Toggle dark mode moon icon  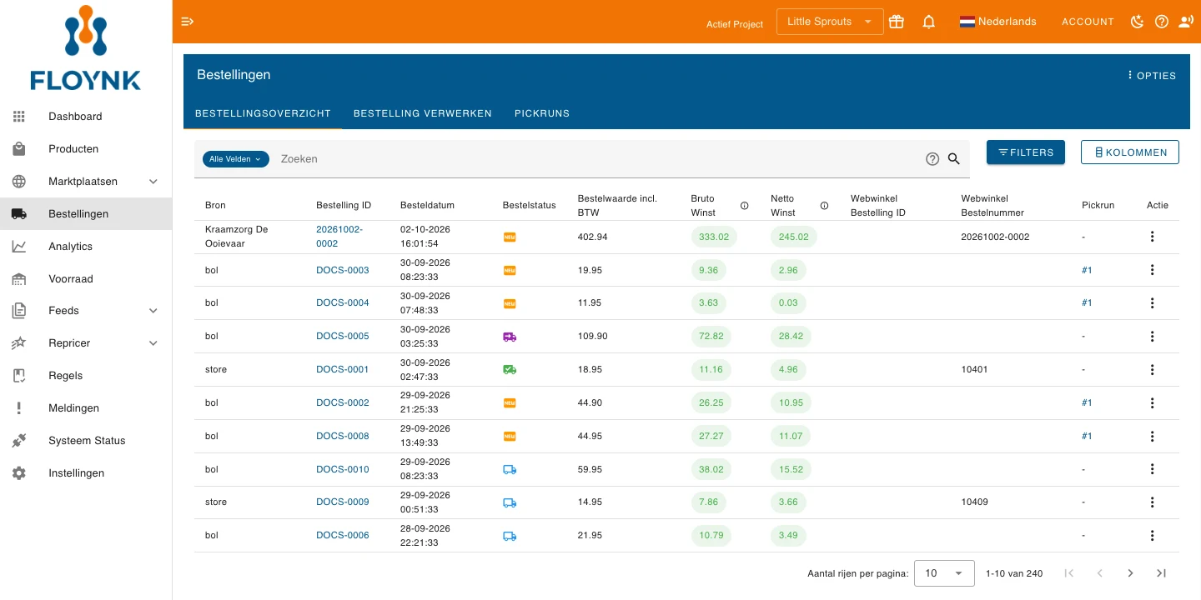[x=1137, y=22]
